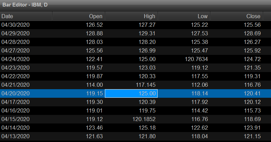This screenshot has width=271, height=142.
Task: Select date cell 04/23/2020
Action: pos(15,68)
